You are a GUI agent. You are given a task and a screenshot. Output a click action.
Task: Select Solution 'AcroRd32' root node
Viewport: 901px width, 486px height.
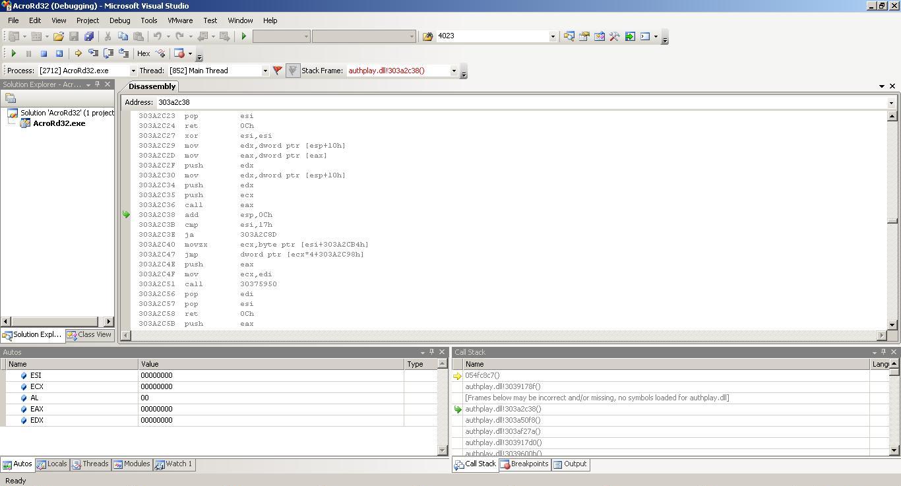[x=67, y=113]
